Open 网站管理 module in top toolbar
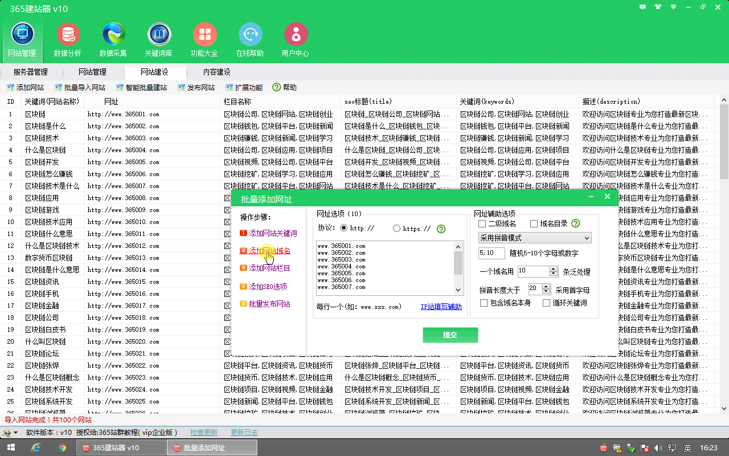 click(22, 40)
